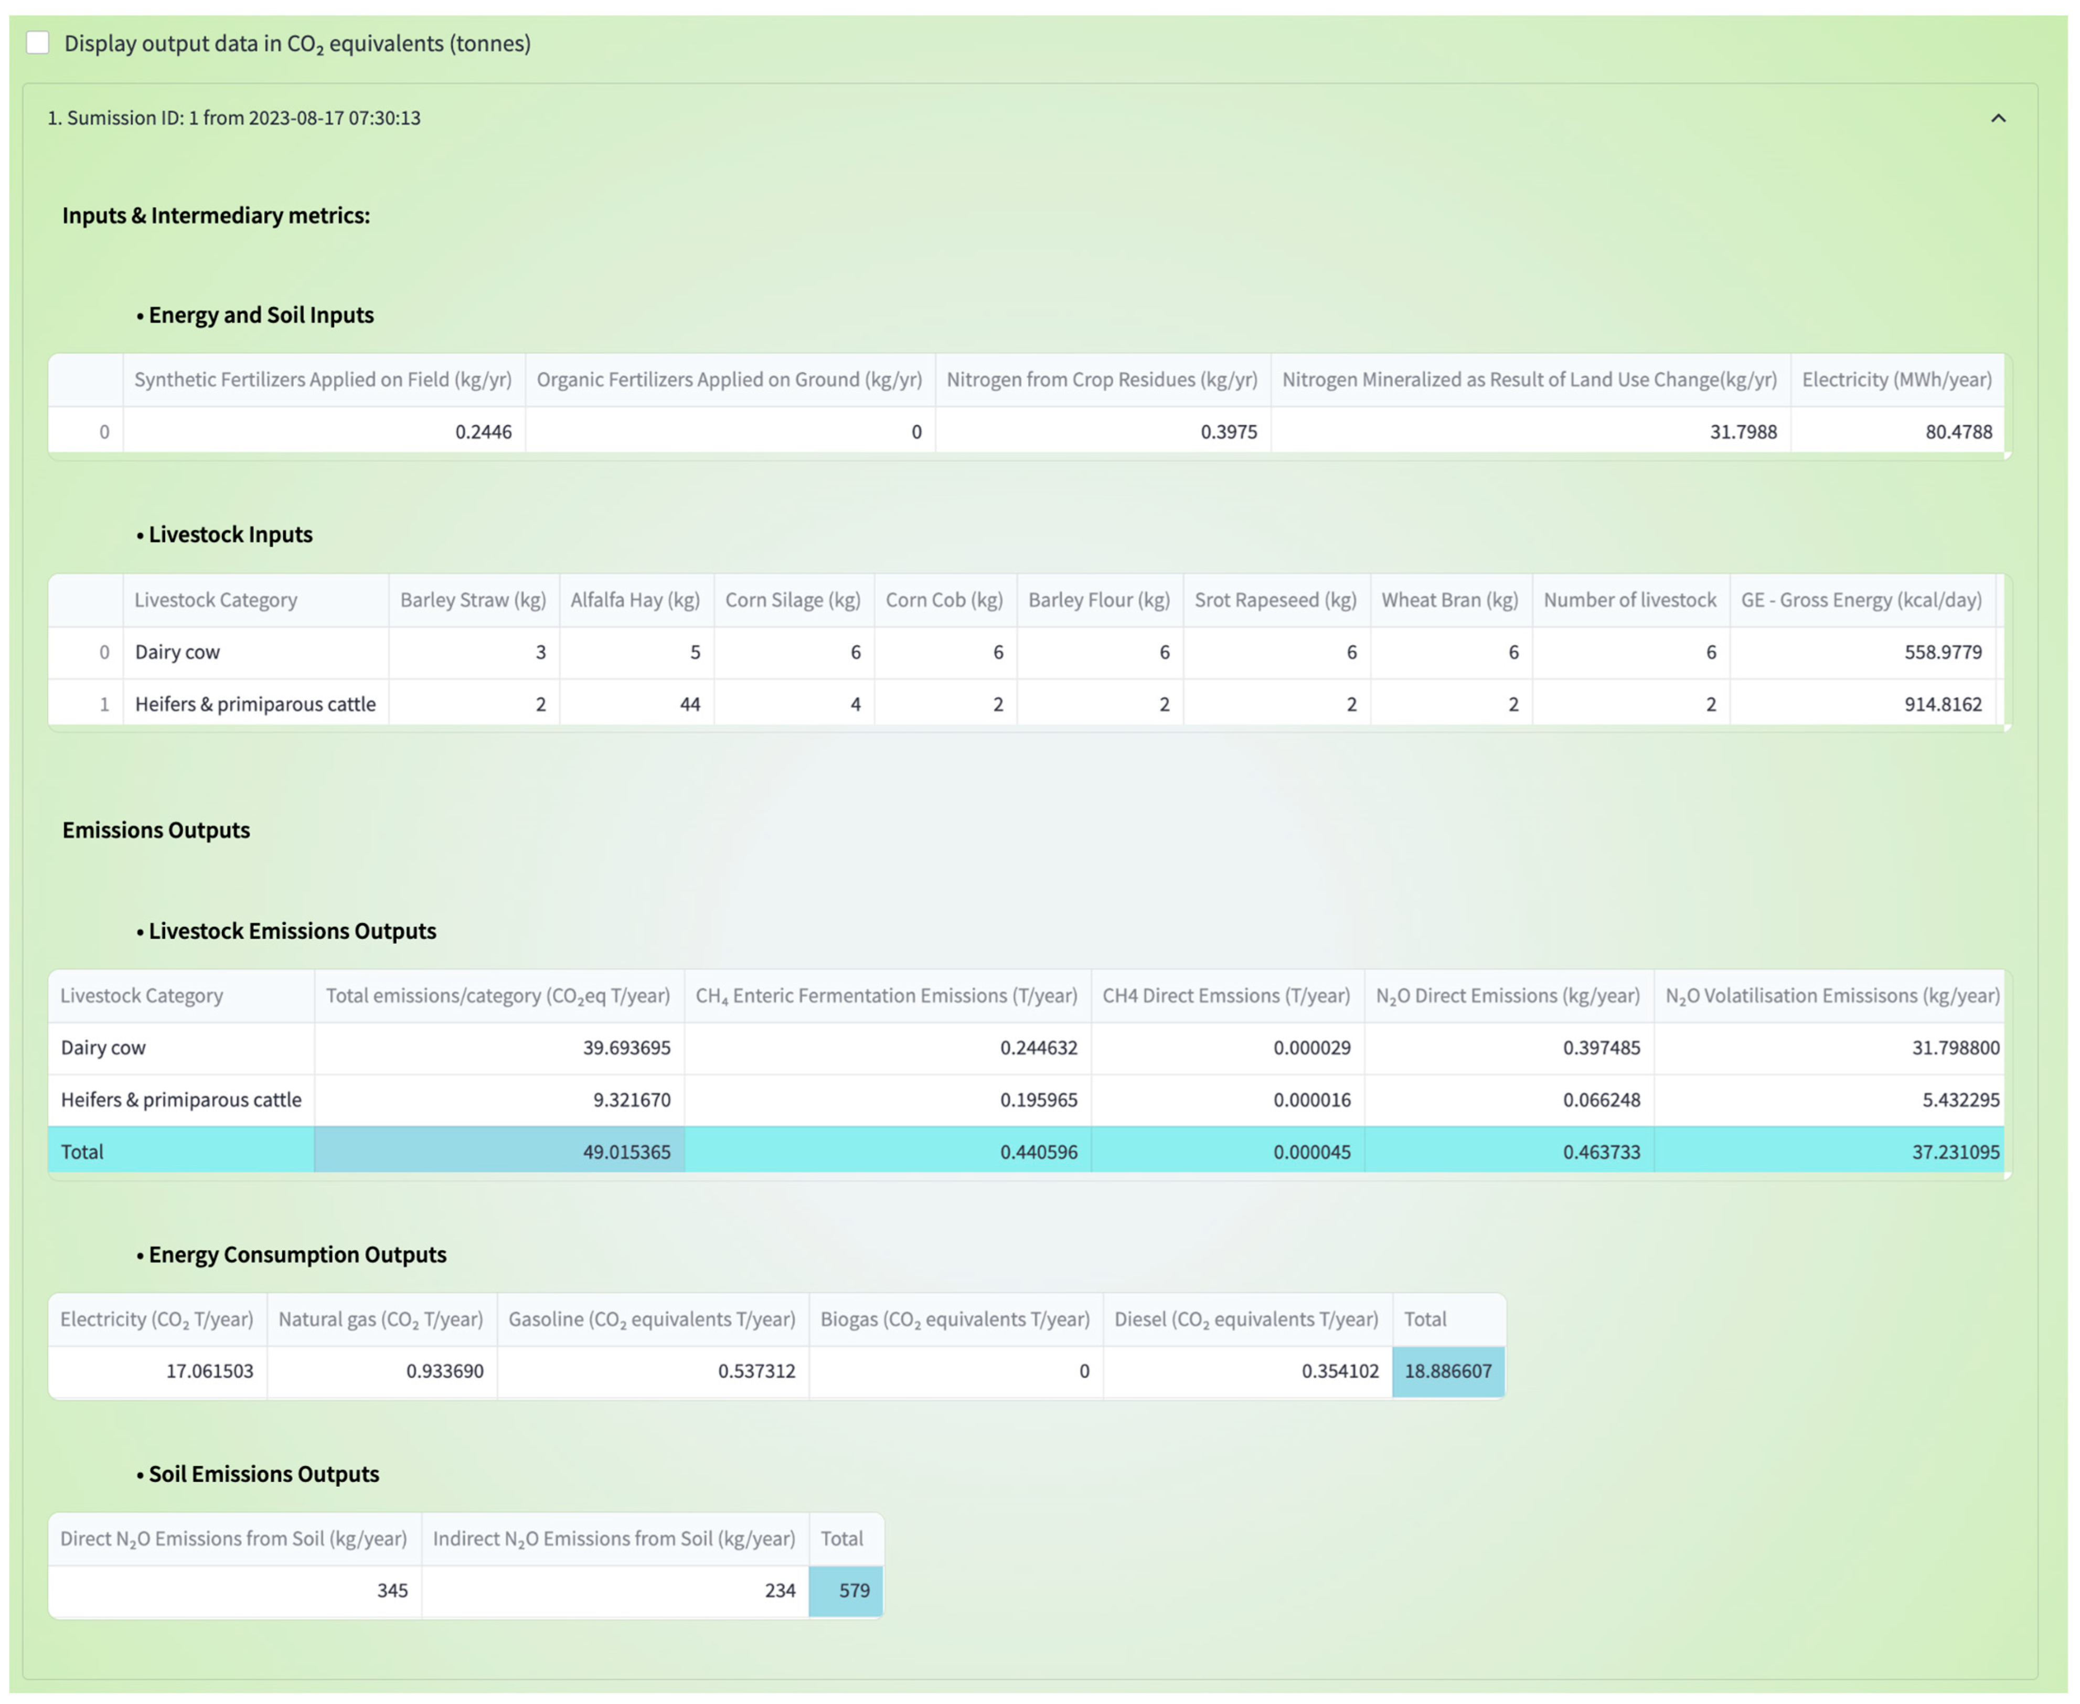2080x1704 pixels.
Task: Click Total emissions/category column header
Action: click(498, 995)
